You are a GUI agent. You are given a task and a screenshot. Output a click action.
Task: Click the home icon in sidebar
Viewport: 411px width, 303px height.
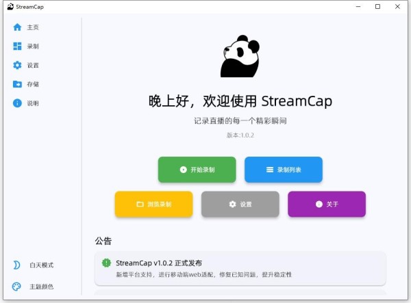click(x=17, y=27)
